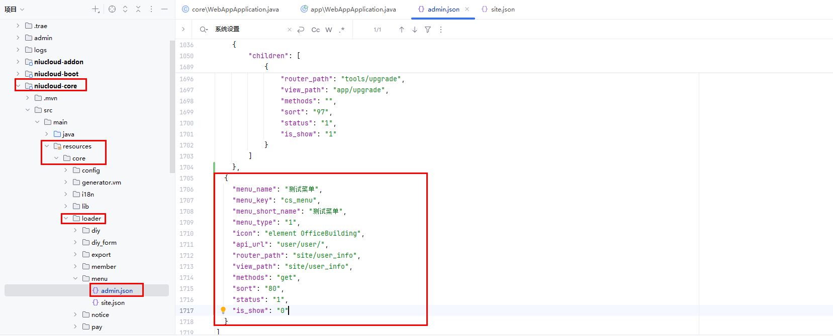Go to previous search occurrence arrow
The height and width of the screenshot is (336, 833).
402,30
